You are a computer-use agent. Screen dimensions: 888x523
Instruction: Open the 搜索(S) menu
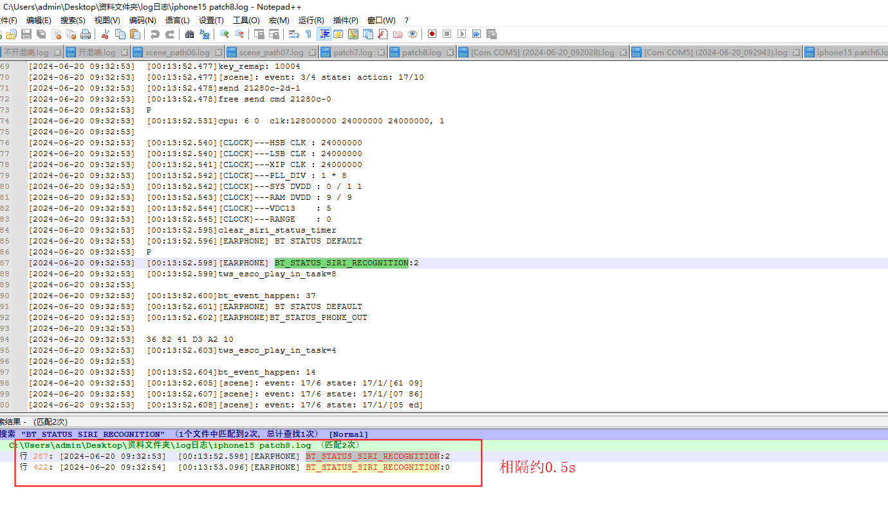(73, 21)
